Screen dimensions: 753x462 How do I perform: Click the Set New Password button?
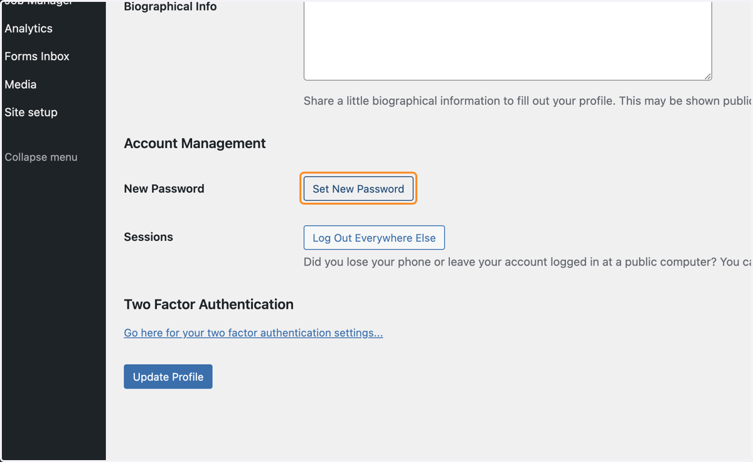pyautogui.click(x=358, y=188)
